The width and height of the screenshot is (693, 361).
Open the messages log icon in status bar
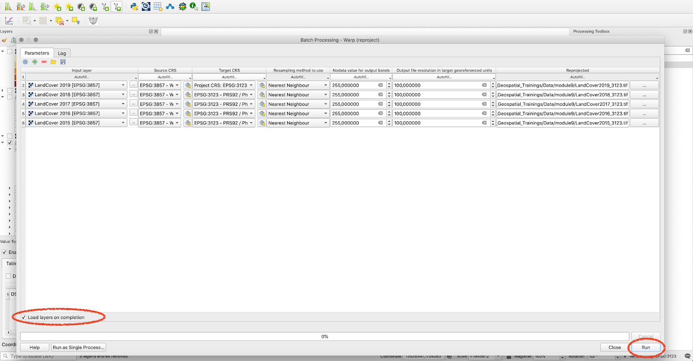(x=687, y=356)
